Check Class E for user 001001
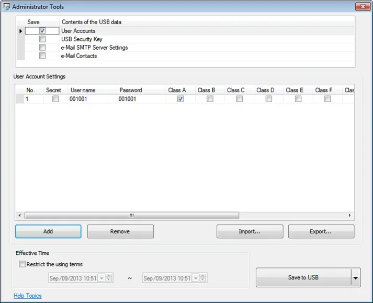Image resolution: width=373 pixels, height=303 pixels. [x=298, y=99]
